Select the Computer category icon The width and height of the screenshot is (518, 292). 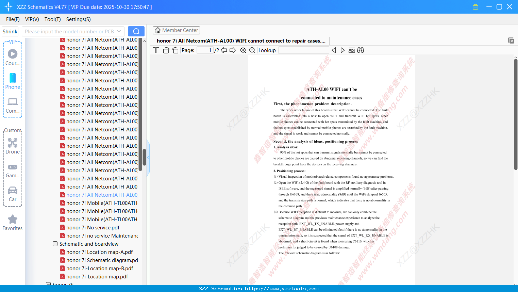pyautogui.click(x=13, y=102)
